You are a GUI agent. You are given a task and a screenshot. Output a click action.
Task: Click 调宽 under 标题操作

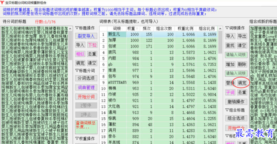point(80,63)
